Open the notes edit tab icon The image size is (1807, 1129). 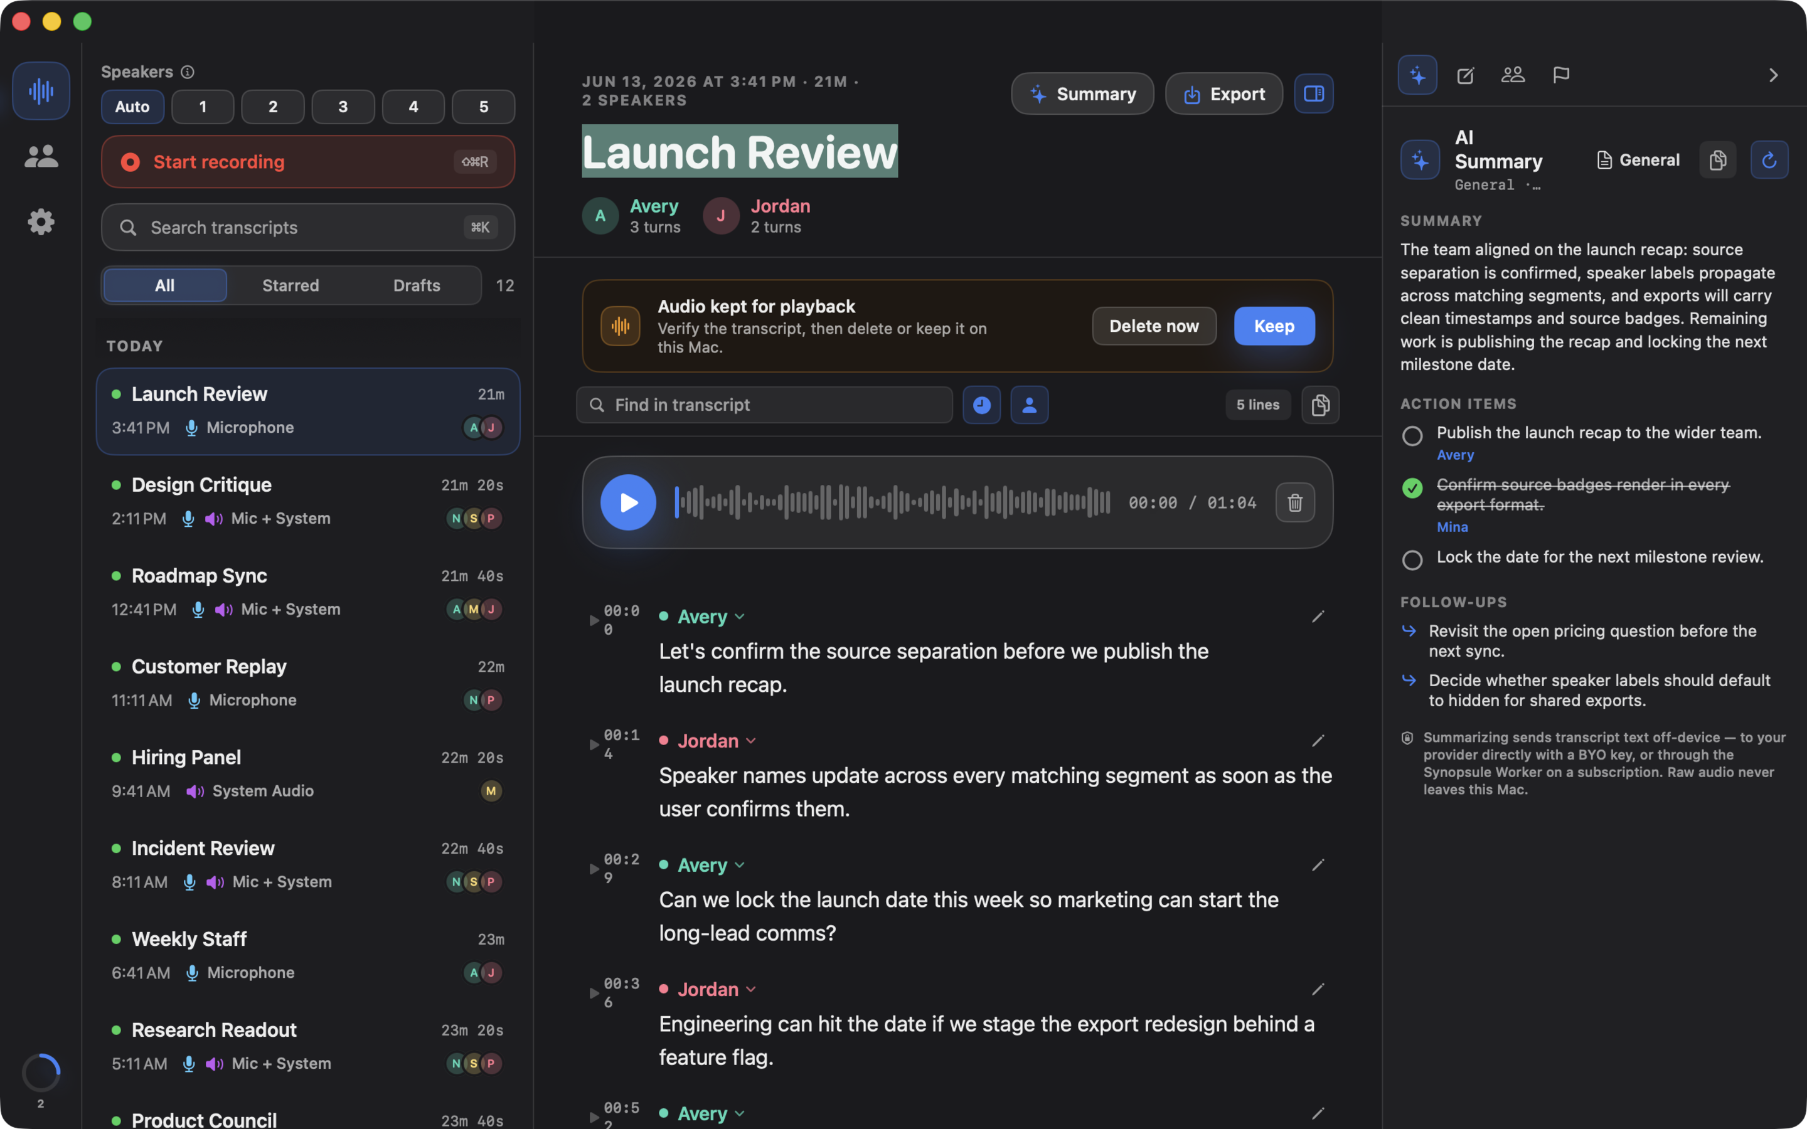tap(1466, 75)
